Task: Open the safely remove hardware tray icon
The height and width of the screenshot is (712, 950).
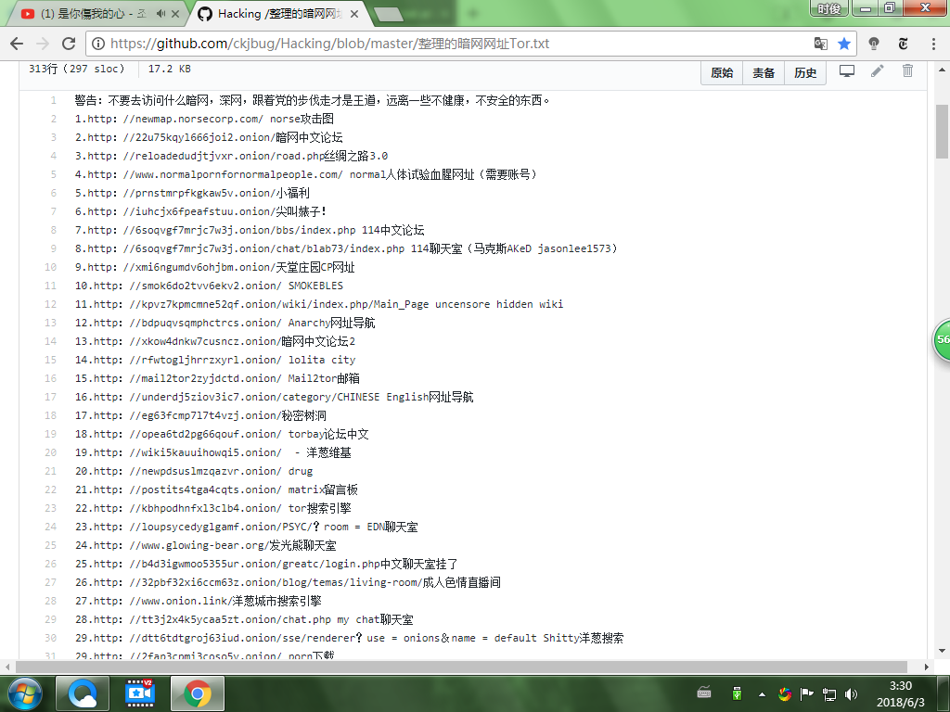Action: (737, 693)
